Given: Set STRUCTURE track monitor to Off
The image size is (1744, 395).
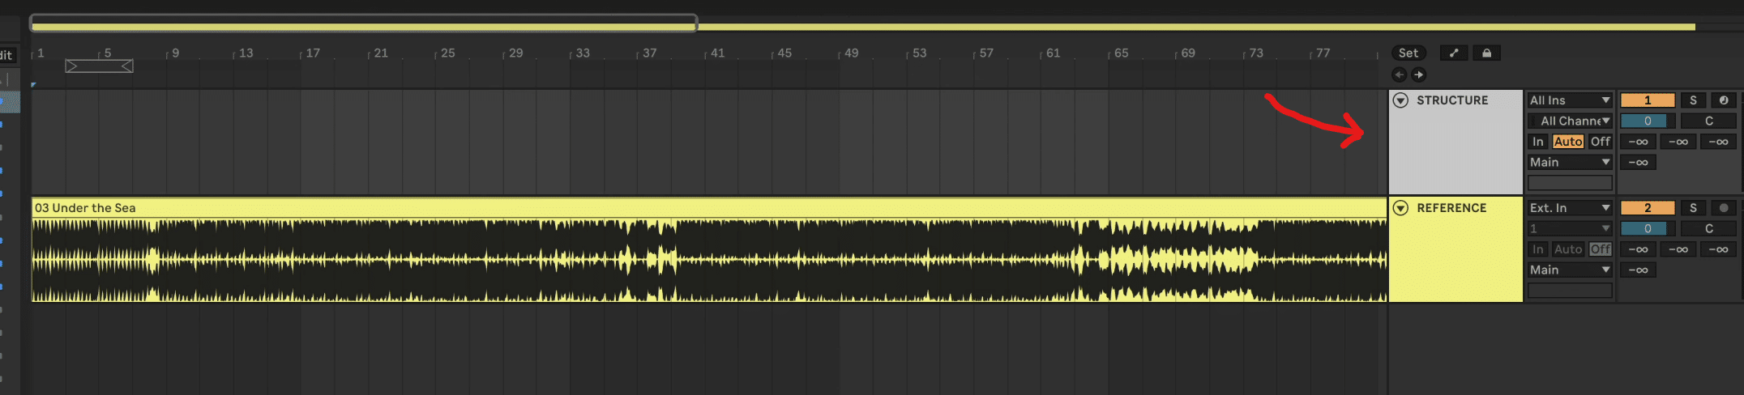Looking at the screenshot, I should [x=1600, y=142].
